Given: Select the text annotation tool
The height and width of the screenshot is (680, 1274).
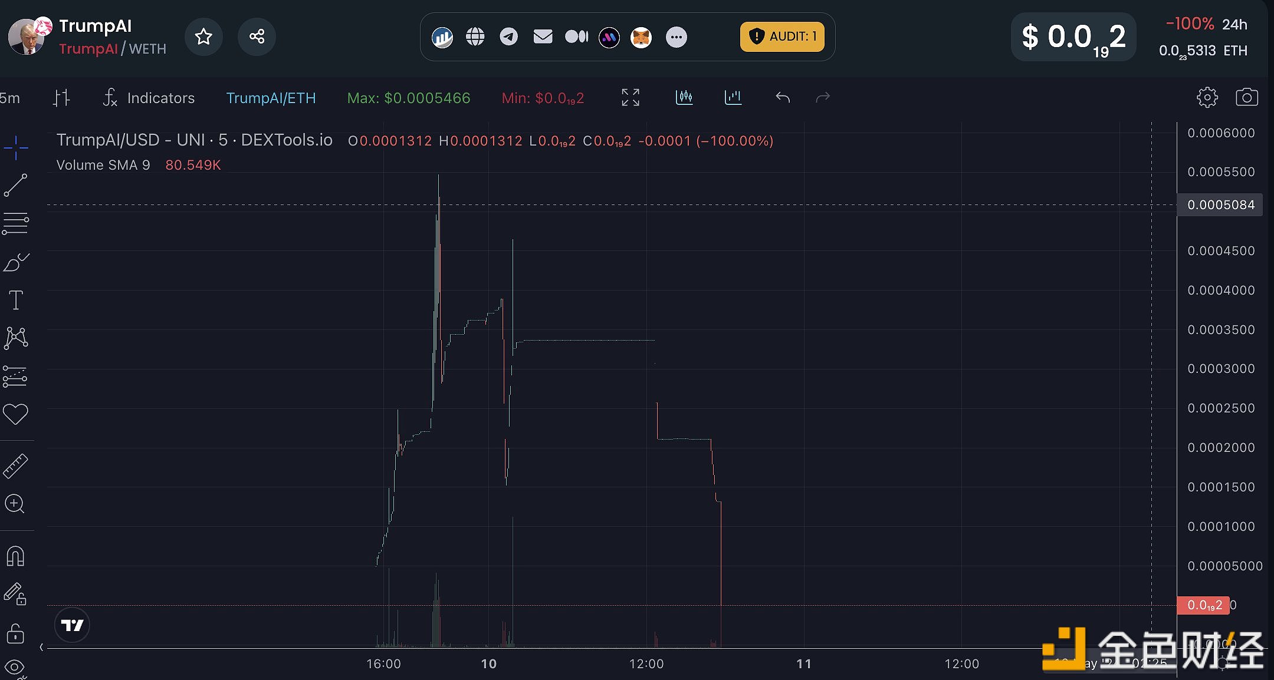Looking at the screenshot, I should pyautogui.click(x=16, y=300).
